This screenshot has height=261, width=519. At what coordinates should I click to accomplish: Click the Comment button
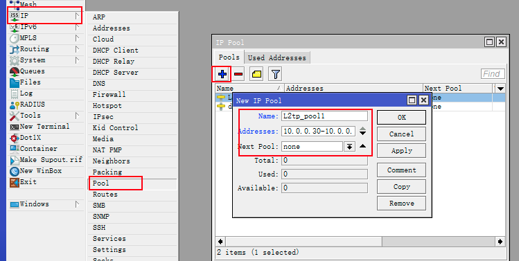[x=401, y=170]
